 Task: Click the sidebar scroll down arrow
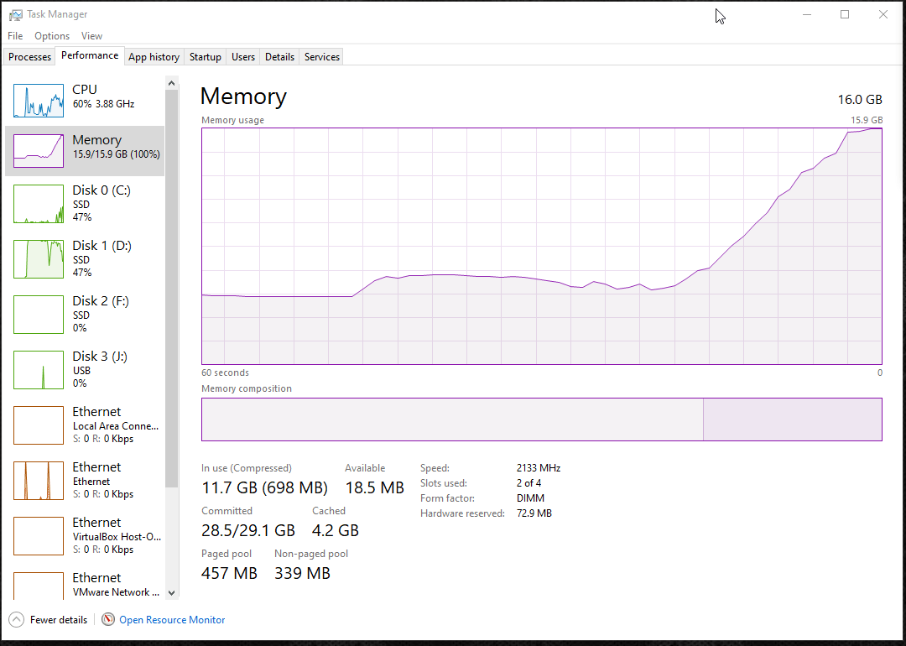(x=172, y=592)
